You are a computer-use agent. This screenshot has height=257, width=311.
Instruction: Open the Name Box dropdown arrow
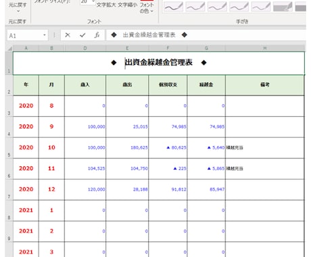(x=45, y=35)
